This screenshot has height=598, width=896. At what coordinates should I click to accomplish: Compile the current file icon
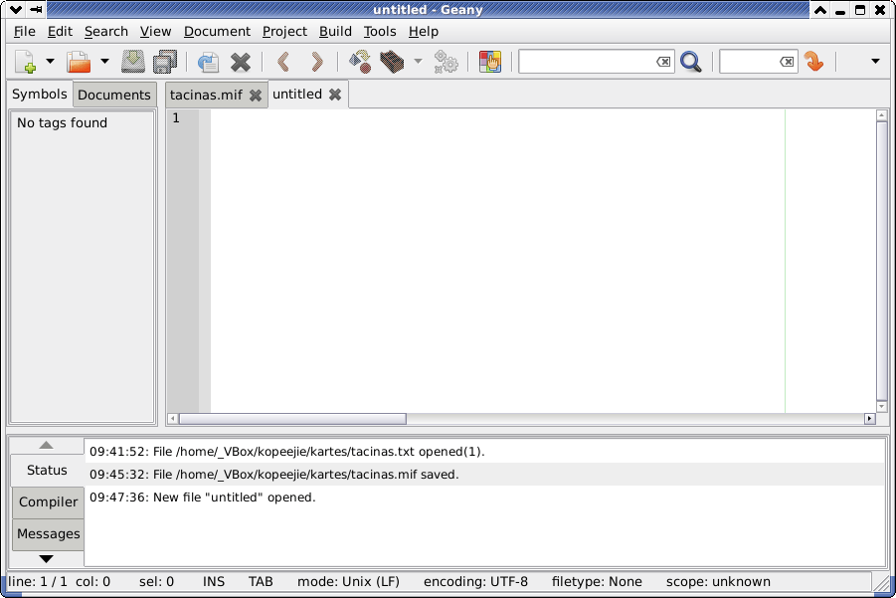[360, 61]
